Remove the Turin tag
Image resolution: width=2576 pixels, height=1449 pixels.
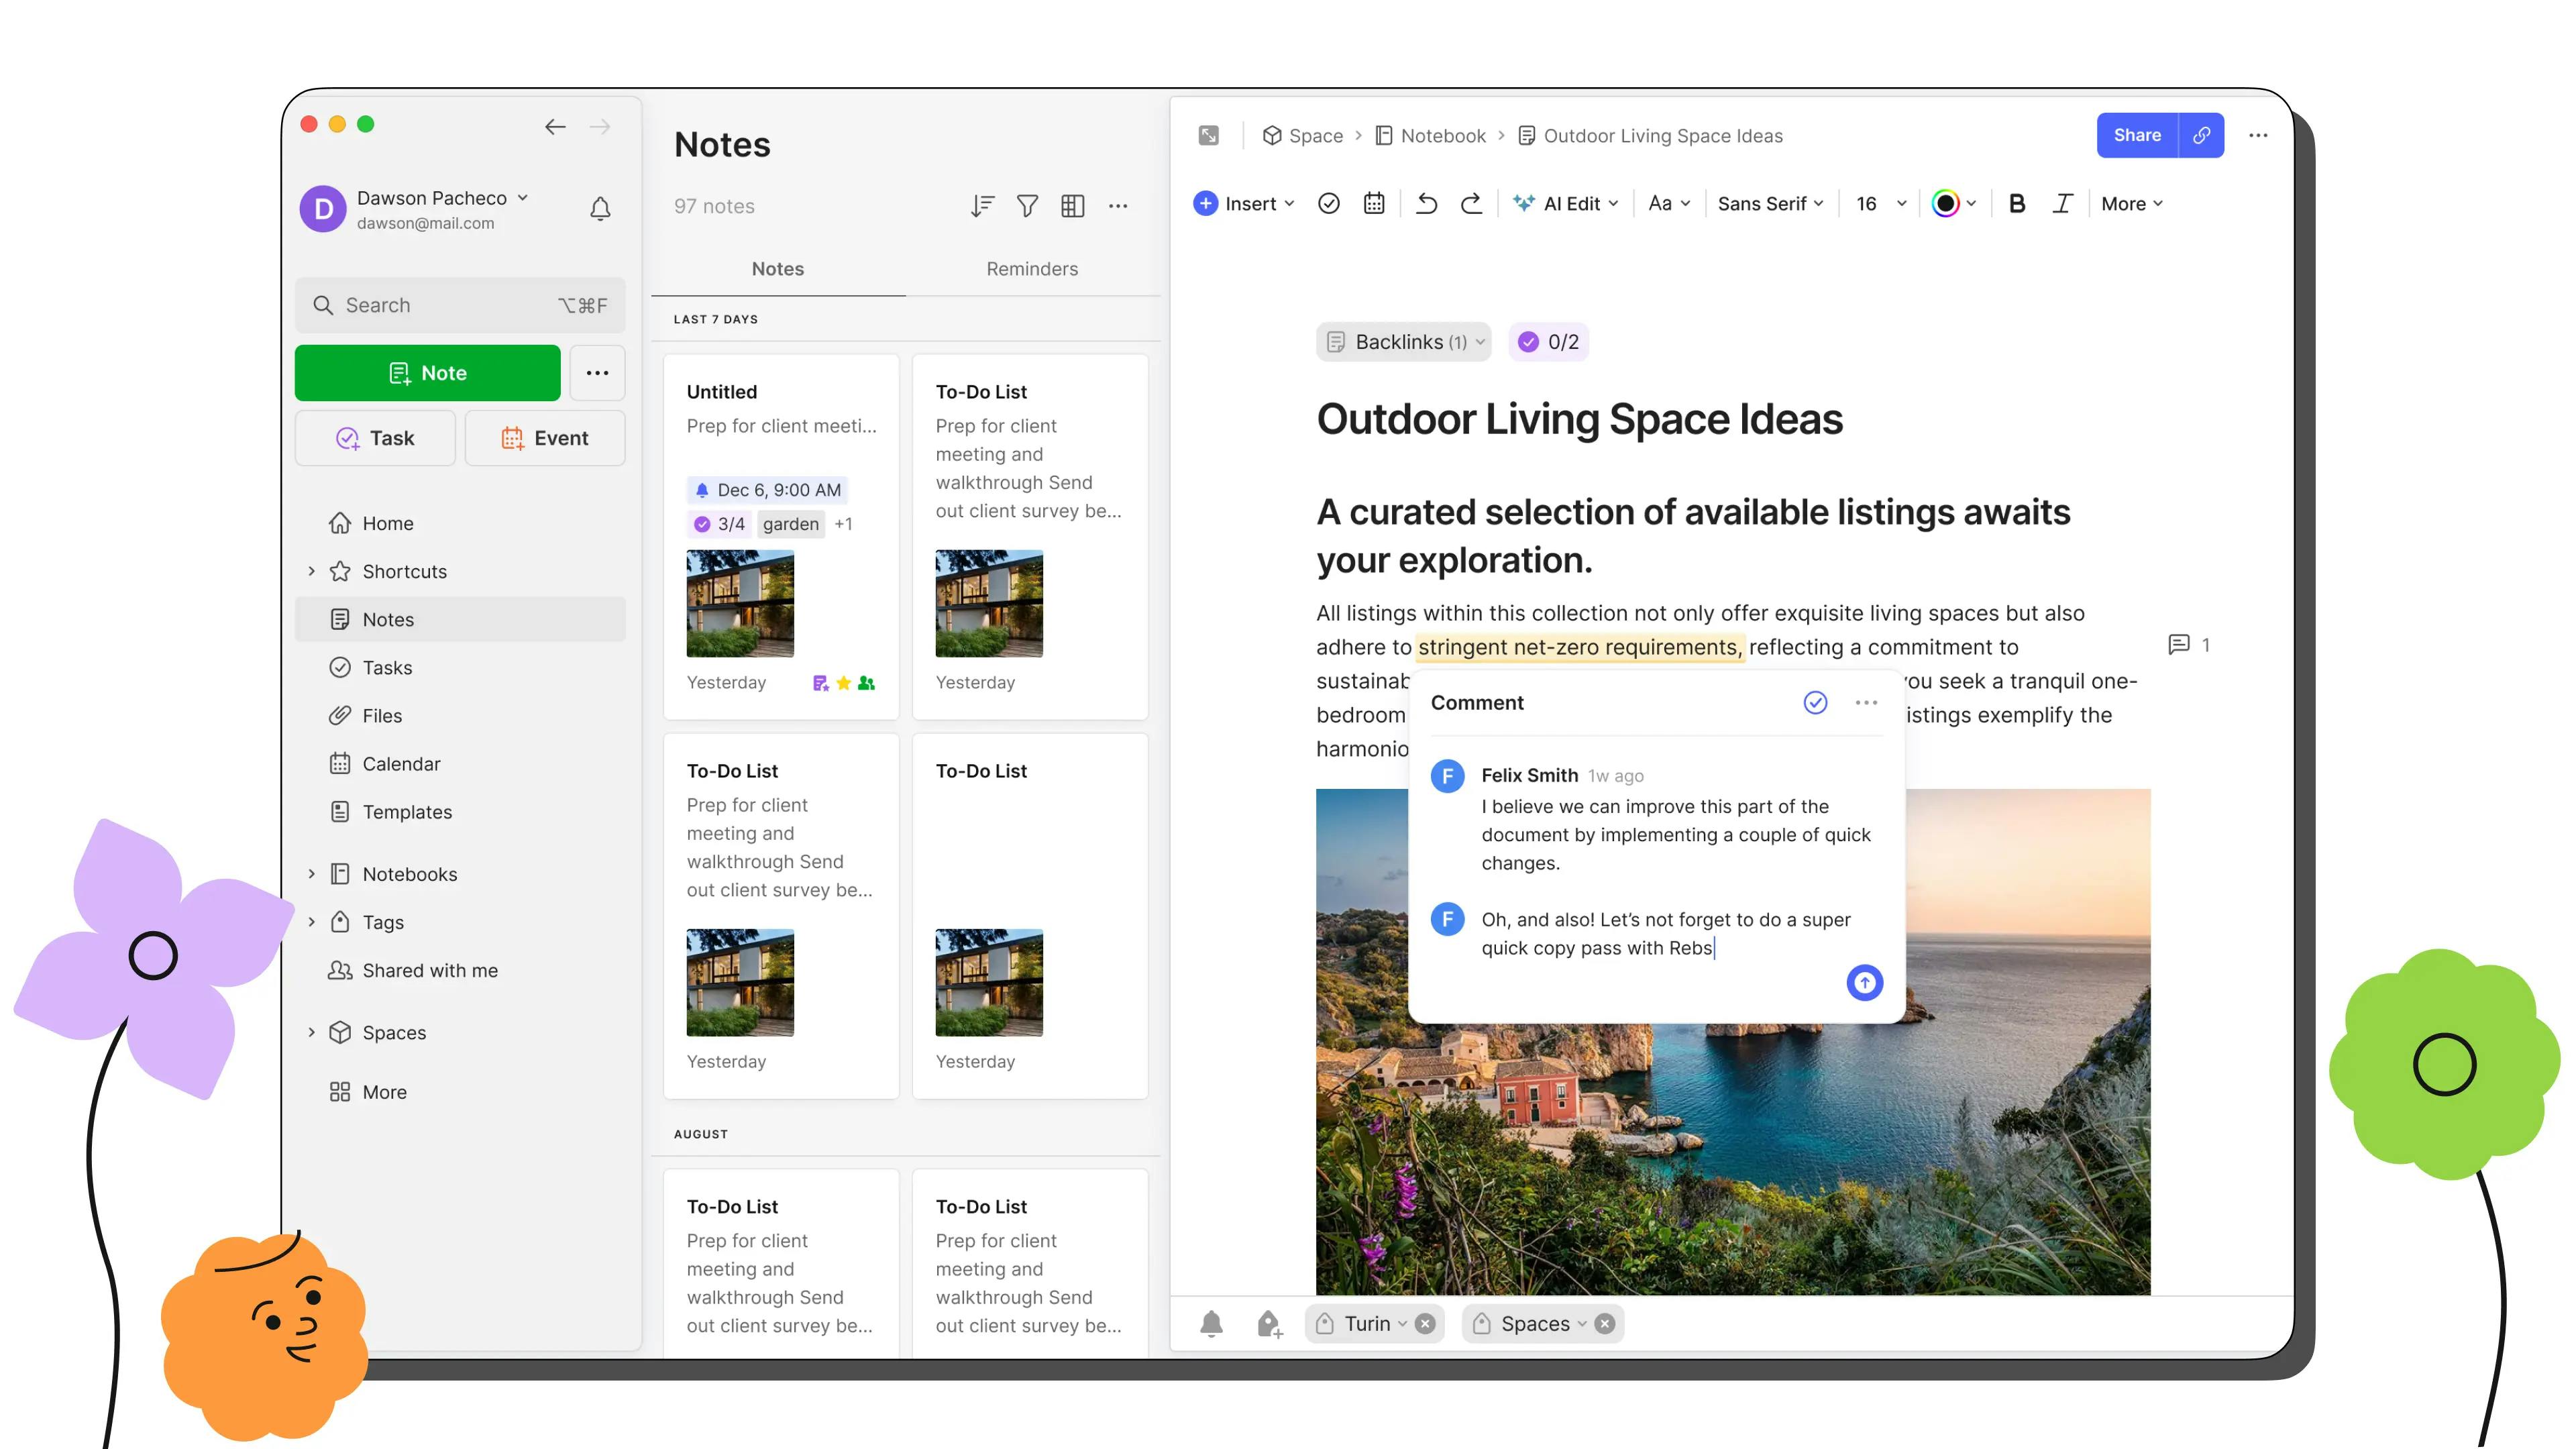tap(1426, 1324)
